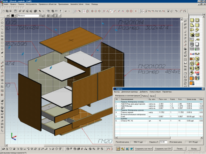Select the hammer tools icon in right palette

click(193, 35)
